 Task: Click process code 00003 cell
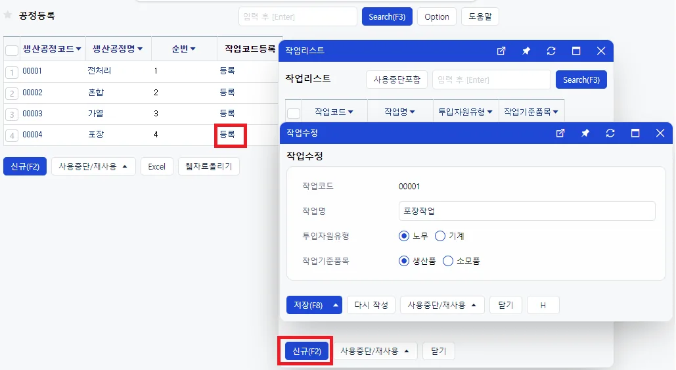32,114
